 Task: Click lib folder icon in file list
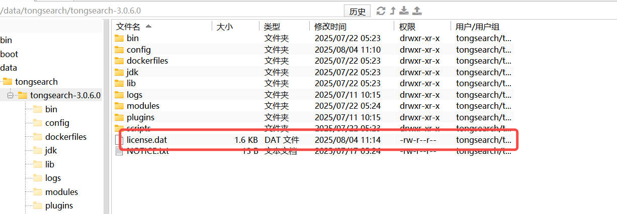[119, 83]
